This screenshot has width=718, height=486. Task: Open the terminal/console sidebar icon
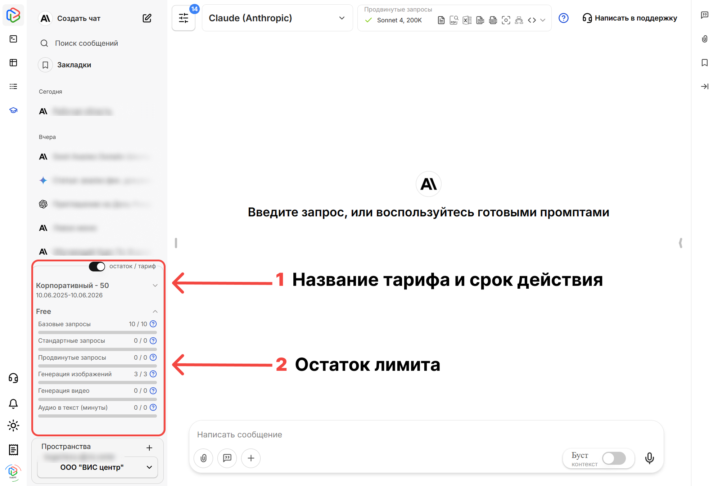tap(13, 39)
